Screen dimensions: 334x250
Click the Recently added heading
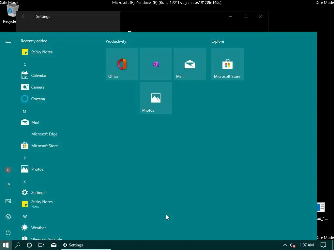tap(34, 41)
